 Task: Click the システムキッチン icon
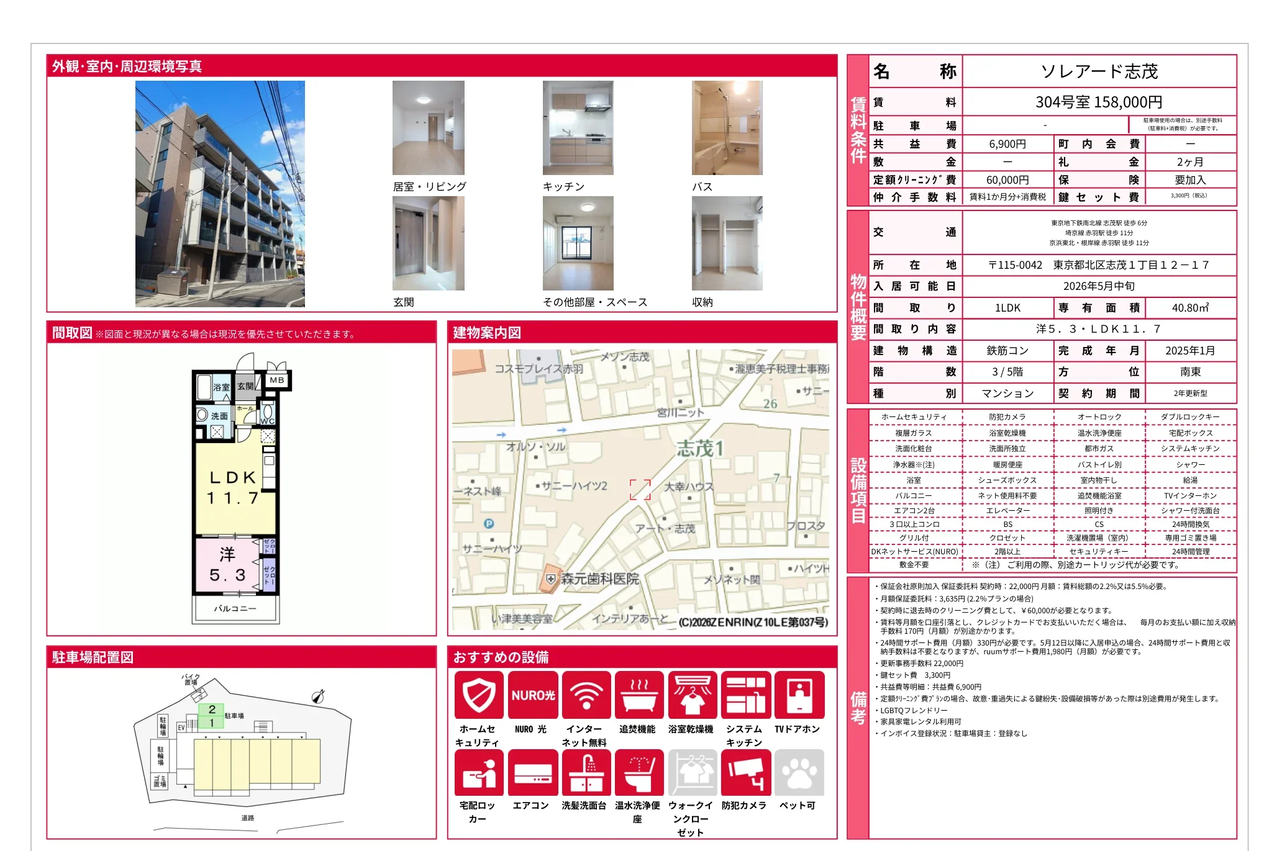click(x=745, y=695)
